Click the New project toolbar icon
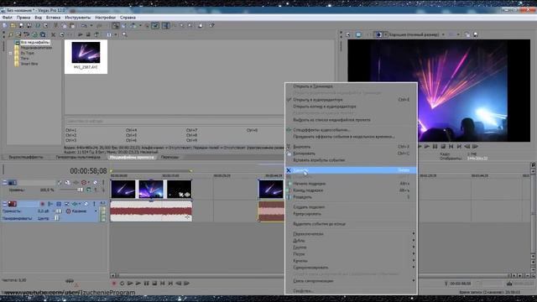The height and width of the screenshot is (302, 537). [x=5, y=26]
